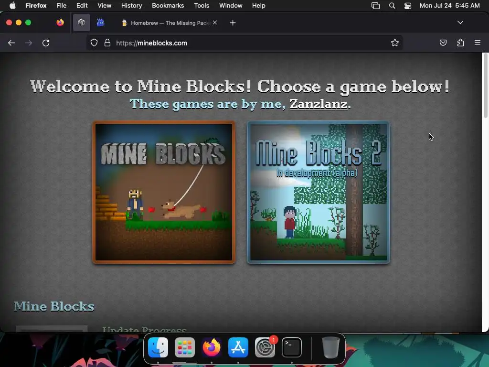Bookmark this page with the star
The height and width of the screenshot is (367, 489).
click(395, 43)
